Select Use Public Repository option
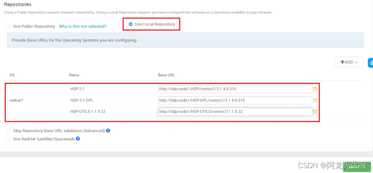 coord(9,26)
